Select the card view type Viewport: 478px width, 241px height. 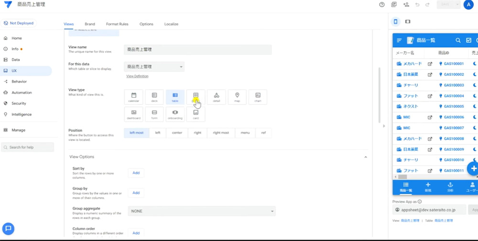(196, 114)
